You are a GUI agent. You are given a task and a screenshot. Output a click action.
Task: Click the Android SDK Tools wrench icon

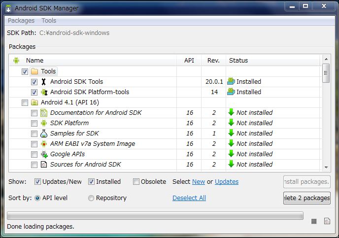click(44, 82)
